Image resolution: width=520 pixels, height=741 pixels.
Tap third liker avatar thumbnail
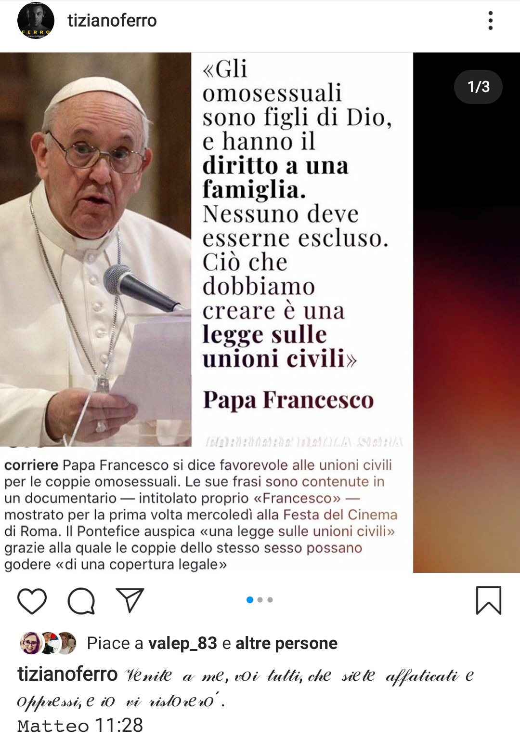(x=66, y=643)
